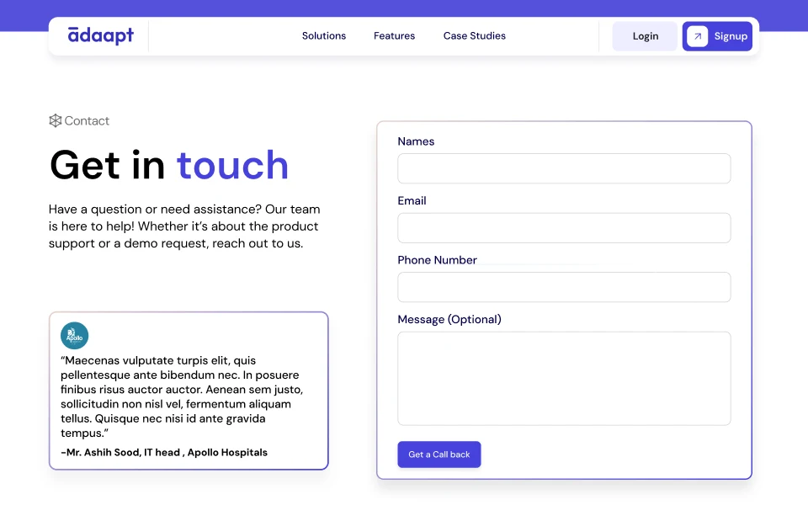
Task: Click the Apollo Hospitals logo badge
Action: click(75, 336)
